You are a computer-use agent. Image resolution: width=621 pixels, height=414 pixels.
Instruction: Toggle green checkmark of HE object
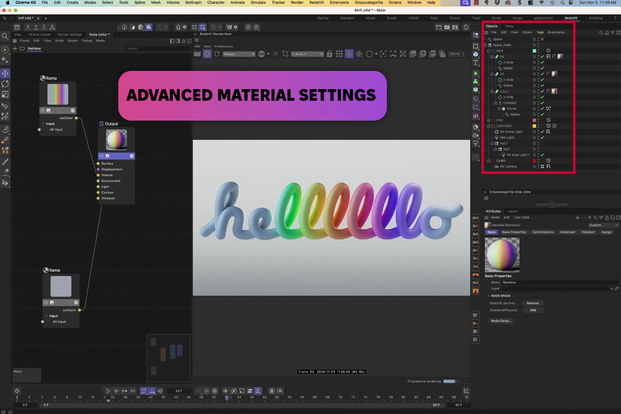tap(542, 56)
